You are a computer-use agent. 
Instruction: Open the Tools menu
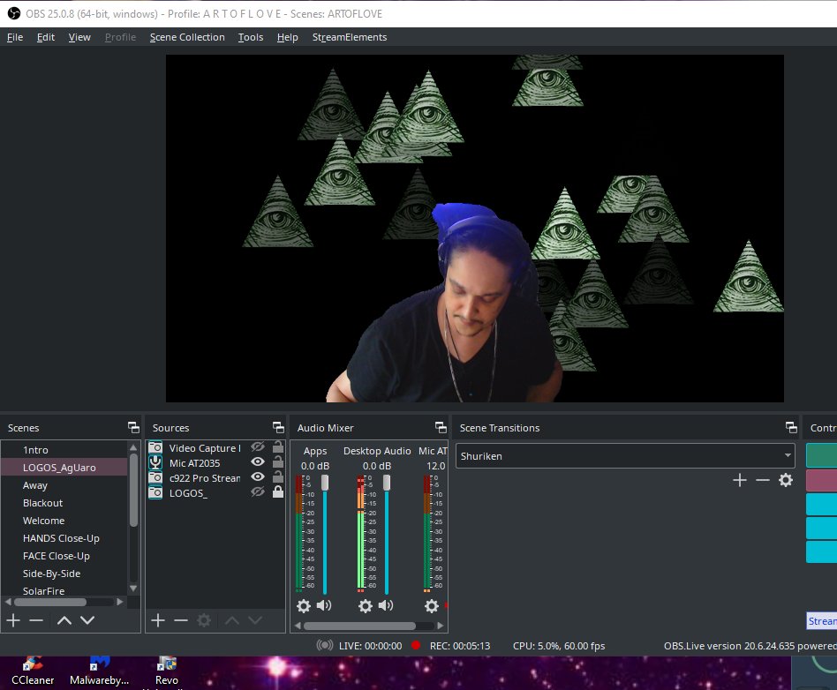(x=251, y=37)
